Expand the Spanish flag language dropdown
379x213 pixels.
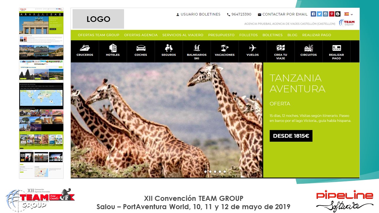click(349, 14)
